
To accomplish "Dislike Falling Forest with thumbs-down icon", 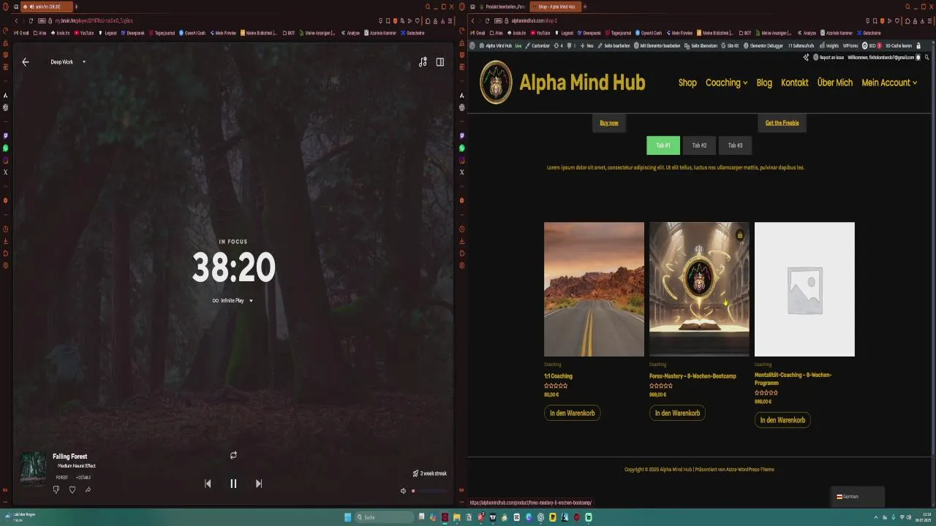I will 56,489.
